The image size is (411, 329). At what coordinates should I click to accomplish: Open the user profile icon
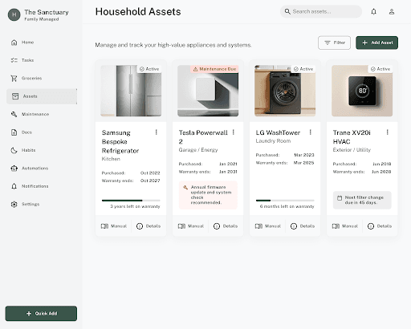pos(392,11)
